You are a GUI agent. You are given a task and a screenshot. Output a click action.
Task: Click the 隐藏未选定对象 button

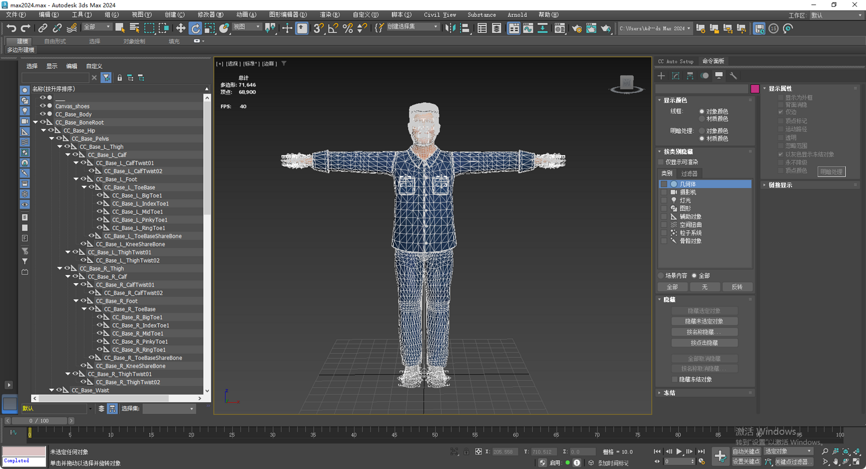click(704, 321)
